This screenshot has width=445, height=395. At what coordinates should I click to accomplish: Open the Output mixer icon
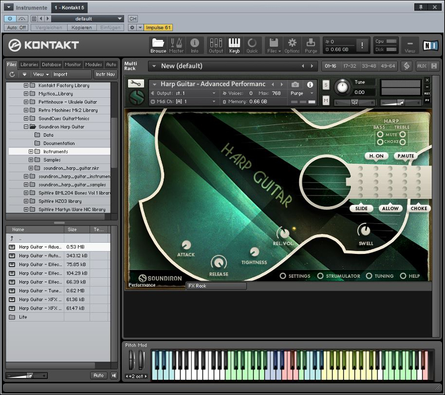pyautogui.click(x=216, y=46)
